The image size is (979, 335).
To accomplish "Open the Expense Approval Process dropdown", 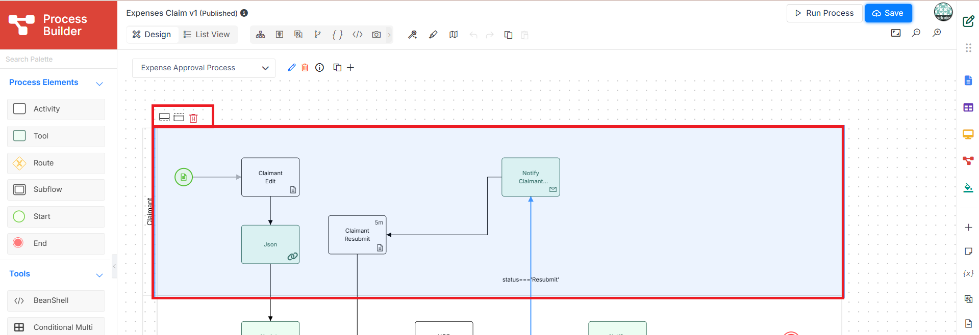I will [x=204, y=68].
